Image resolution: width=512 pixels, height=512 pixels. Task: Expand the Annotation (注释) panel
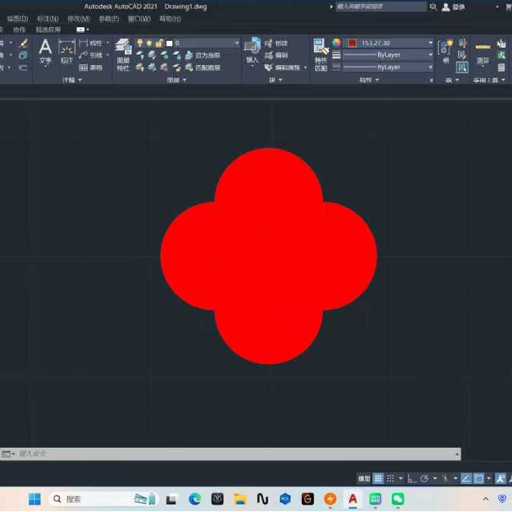click(71, 79)
